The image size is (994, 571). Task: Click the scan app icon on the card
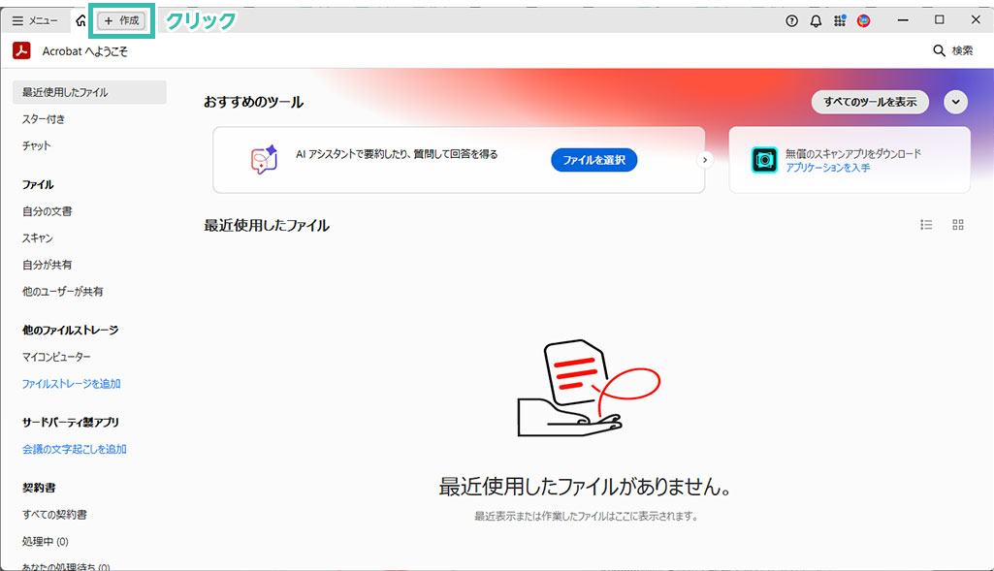[x=764, y=160]
